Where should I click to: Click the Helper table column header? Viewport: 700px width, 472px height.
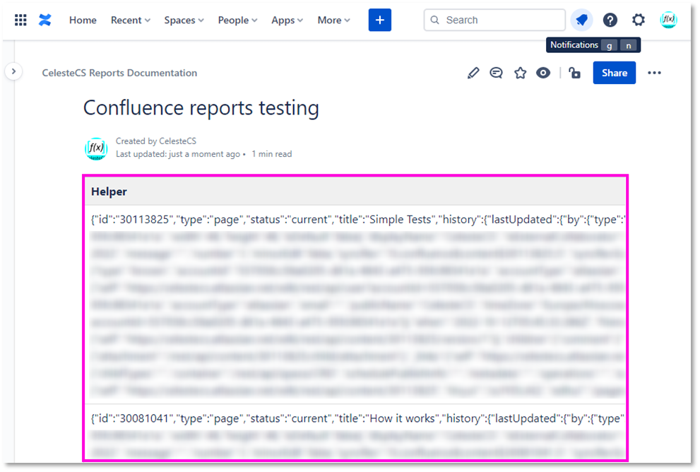355,191
